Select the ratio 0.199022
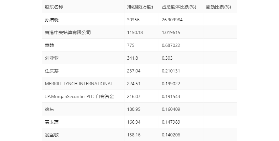 (171, 84)
